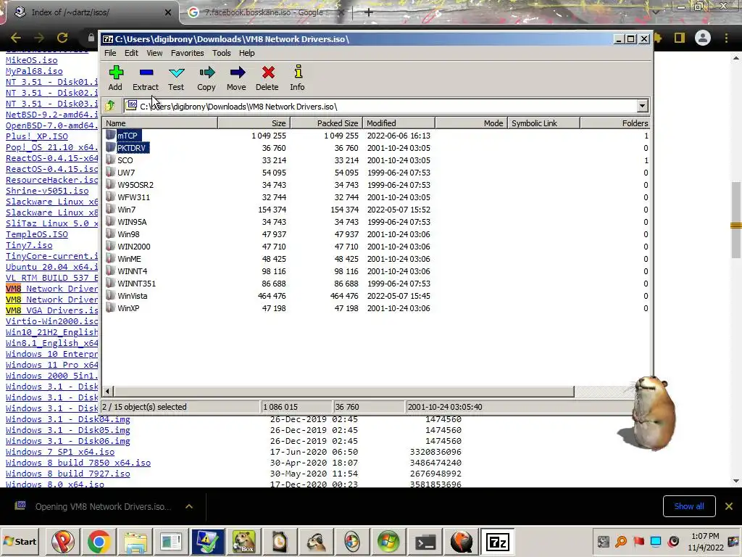The image size is (742, 557).
Task: Select the SCO folder
Action: coord(125,160)
